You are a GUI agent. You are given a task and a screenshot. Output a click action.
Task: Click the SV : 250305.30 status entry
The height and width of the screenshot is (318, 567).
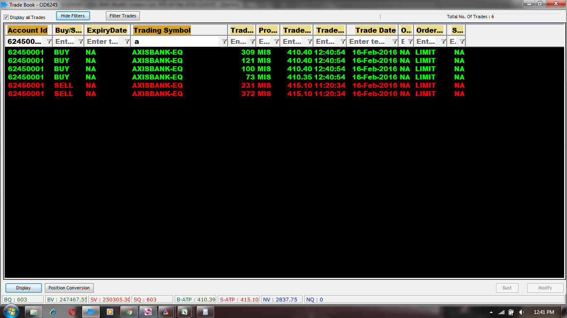click(110, 299)
